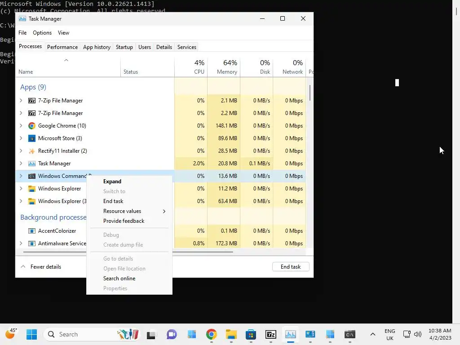Click the Task Manager title bar icon
This screenshot has width=460, height=345.
(x=22, y=19)
